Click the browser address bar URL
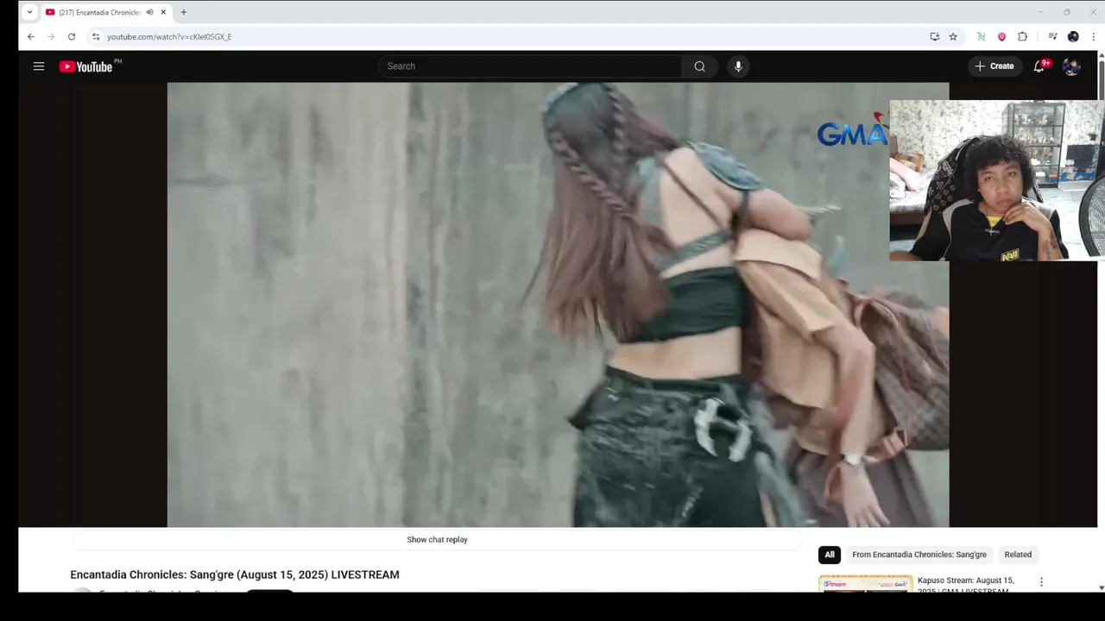Screen dimensions: 1105x621 [x=169, y=37]
